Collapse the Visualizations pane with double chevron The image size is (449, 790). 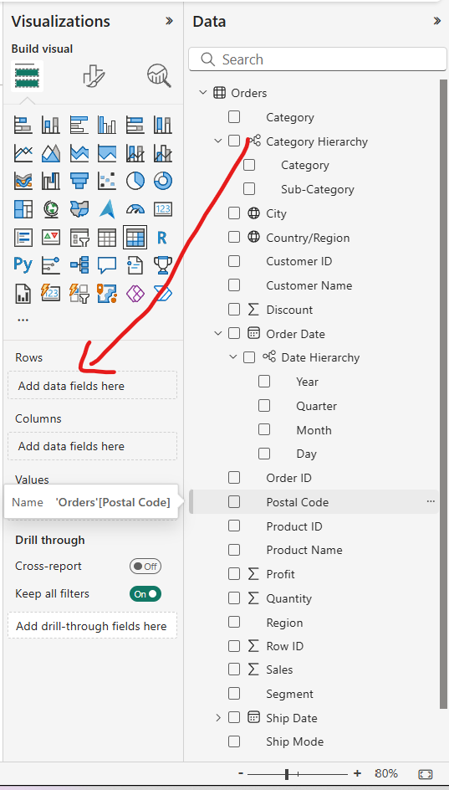coord(169,21)
